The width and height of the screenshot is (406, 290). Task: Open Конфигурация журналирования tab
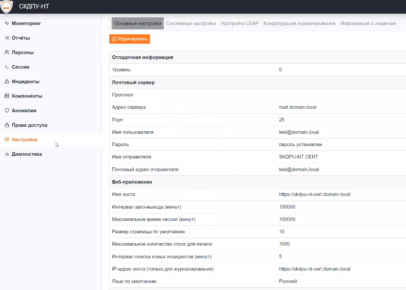click(x=299, y=24)
